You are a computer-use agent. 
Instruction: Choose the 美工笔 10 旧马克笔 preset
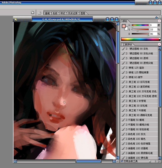(139, 82)
